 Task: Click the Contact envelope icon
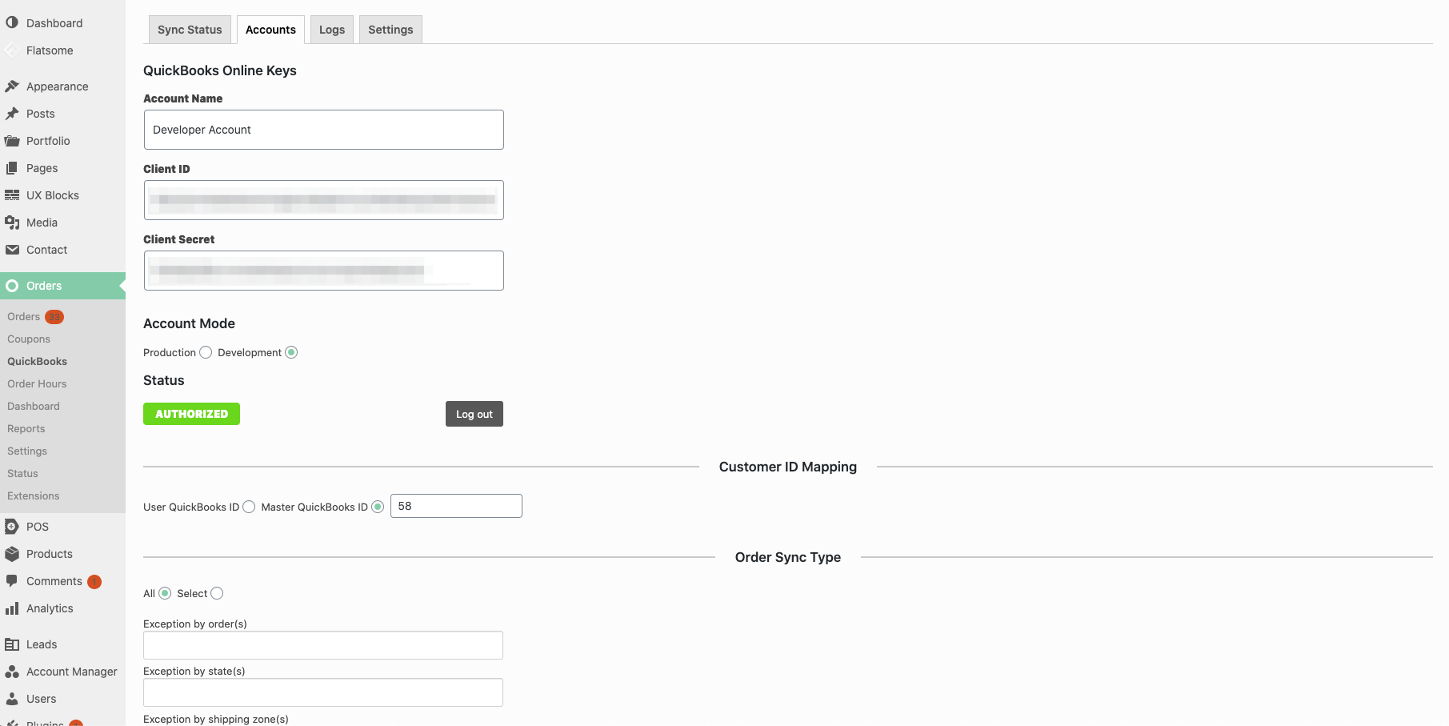(13, 249)
